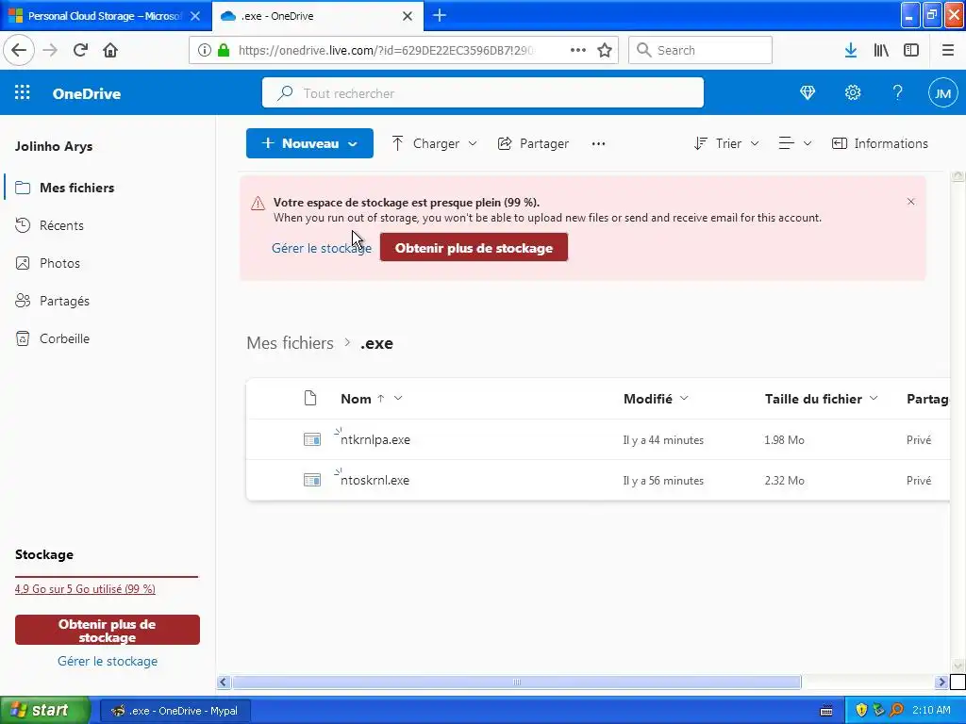This screenshot has height=724, width=966.
Task: Open the browser downloads arrow
Action: pos(850,50)
